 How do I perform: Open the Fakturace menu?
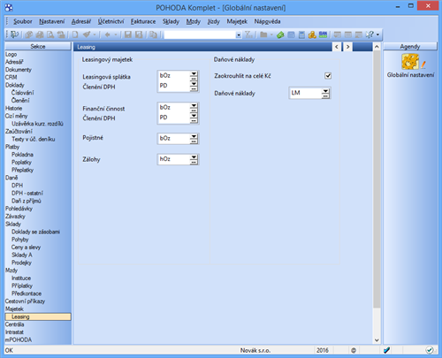(x=143, y=21)
